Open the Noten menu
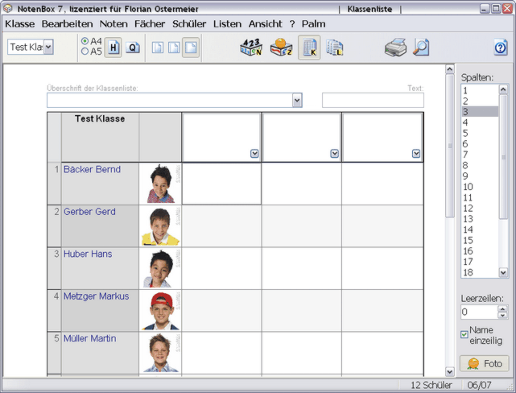This screenshot has height=393, width=516. pyautogui.click(x=114, y=24)
